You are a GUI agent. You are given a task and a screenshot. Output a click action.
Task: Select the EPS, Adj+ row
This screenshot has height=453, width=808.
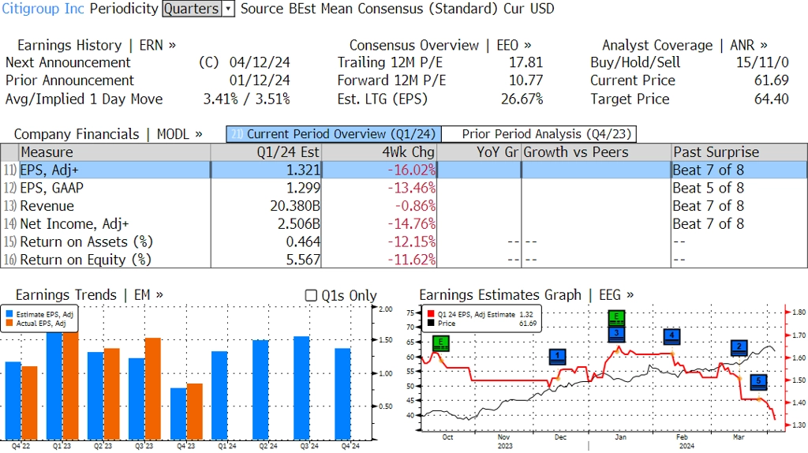point(404,170)
